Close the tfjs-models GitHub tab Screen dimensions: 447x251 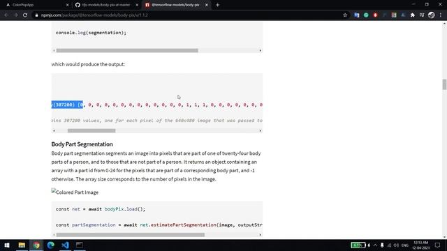137,5
